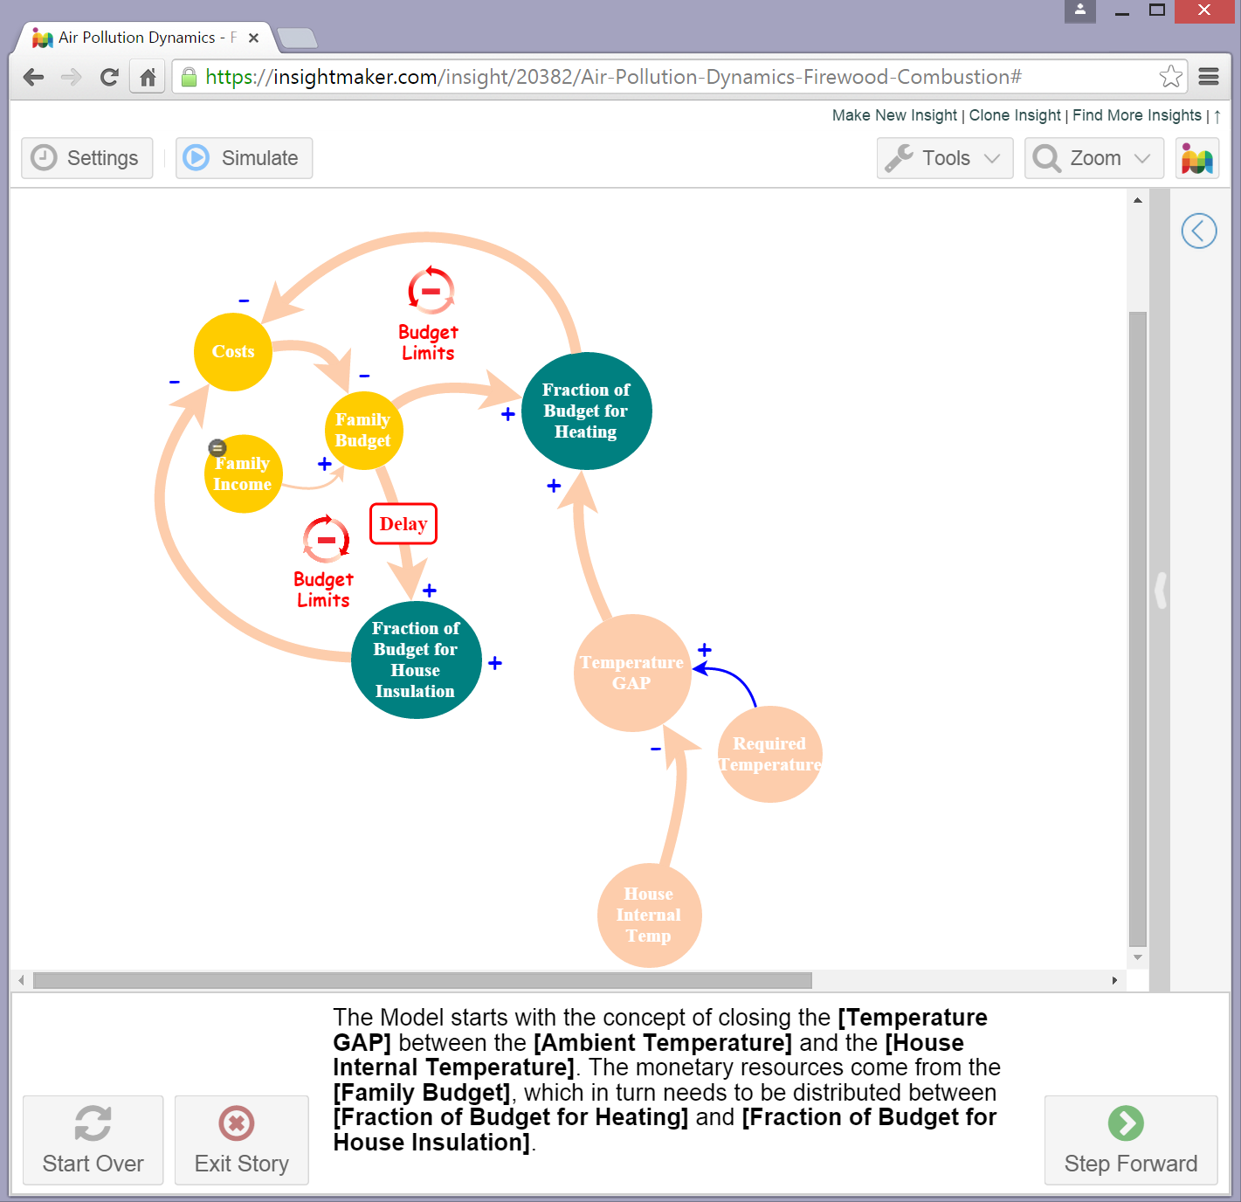Open the Chrome hamburger menu

click(x=1209, y=77)
